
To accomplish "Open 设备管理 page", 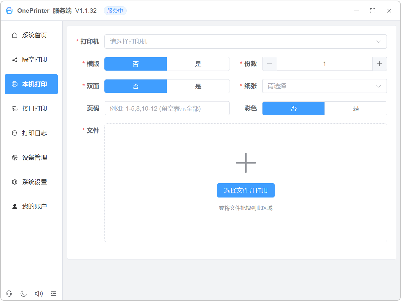I will [x=31, y=157].
